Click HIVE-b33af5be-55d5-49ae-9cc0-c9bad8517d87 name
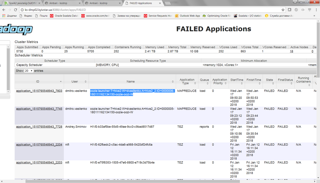320x183 pixels. (122, 127)
